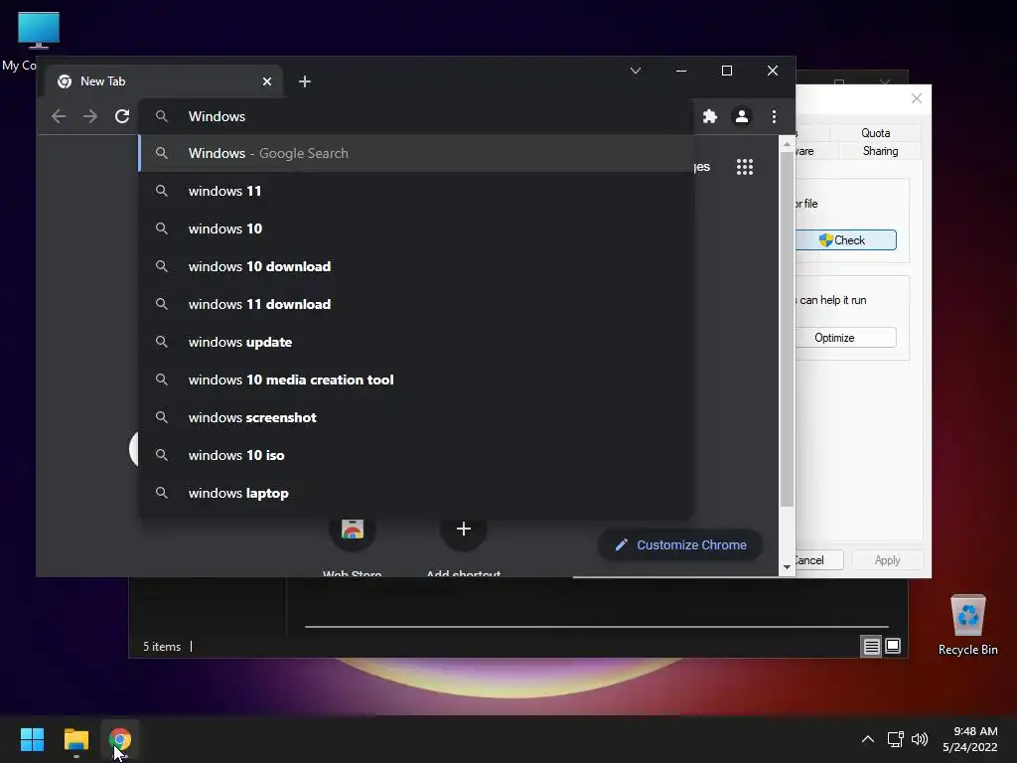Screen dimensions: 1017x763
Task: Click Apply in the properties dialog
Action: 887,560
